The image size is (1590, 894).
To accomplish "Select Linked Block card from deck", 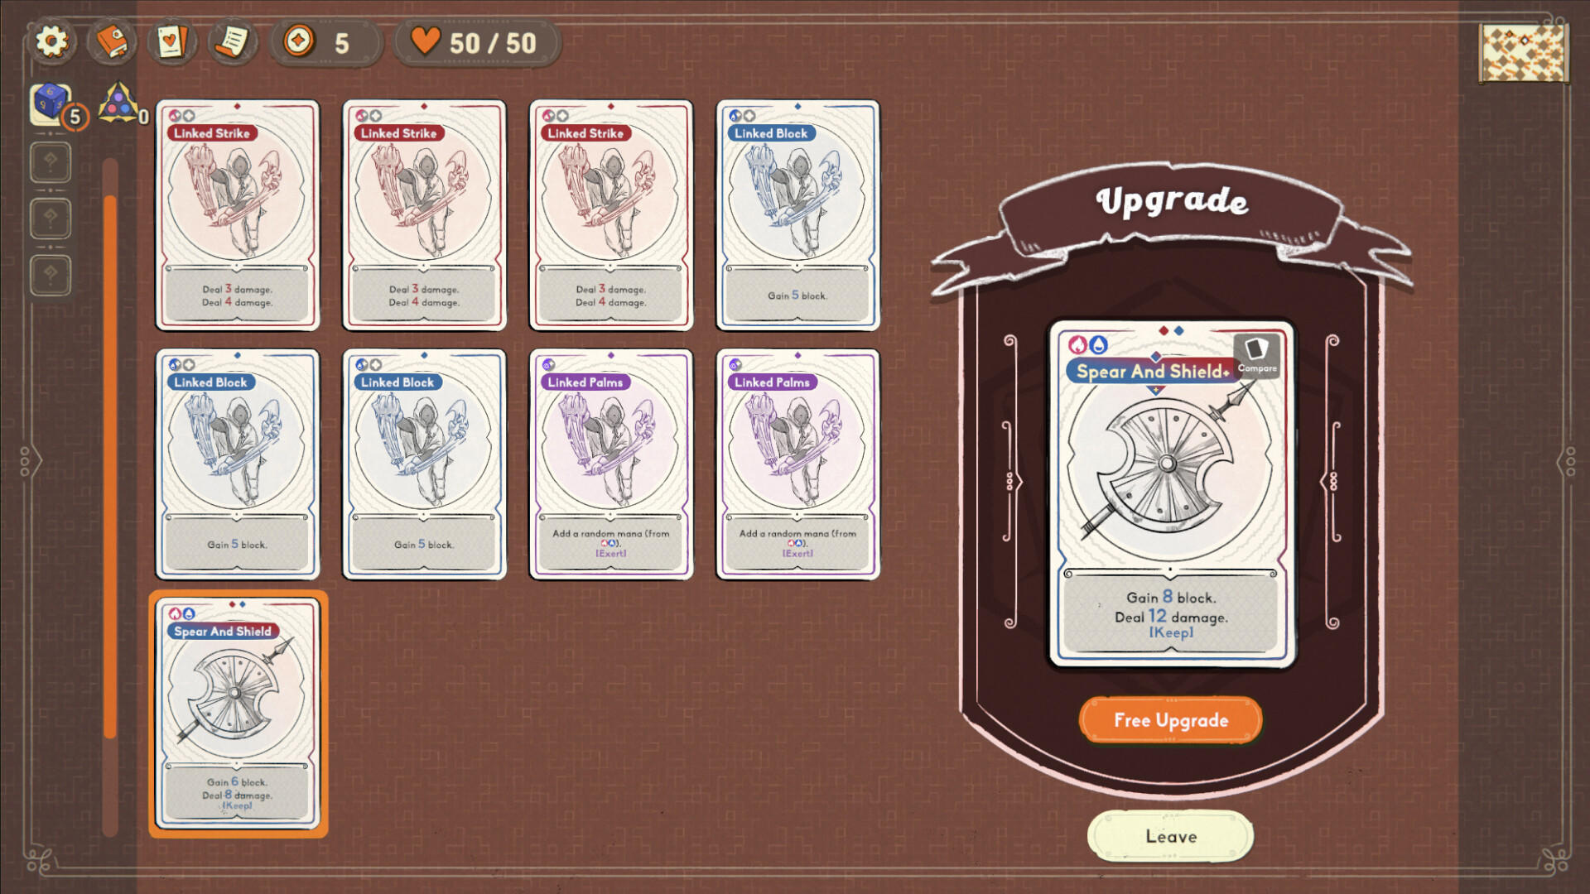I will (799, 214).
